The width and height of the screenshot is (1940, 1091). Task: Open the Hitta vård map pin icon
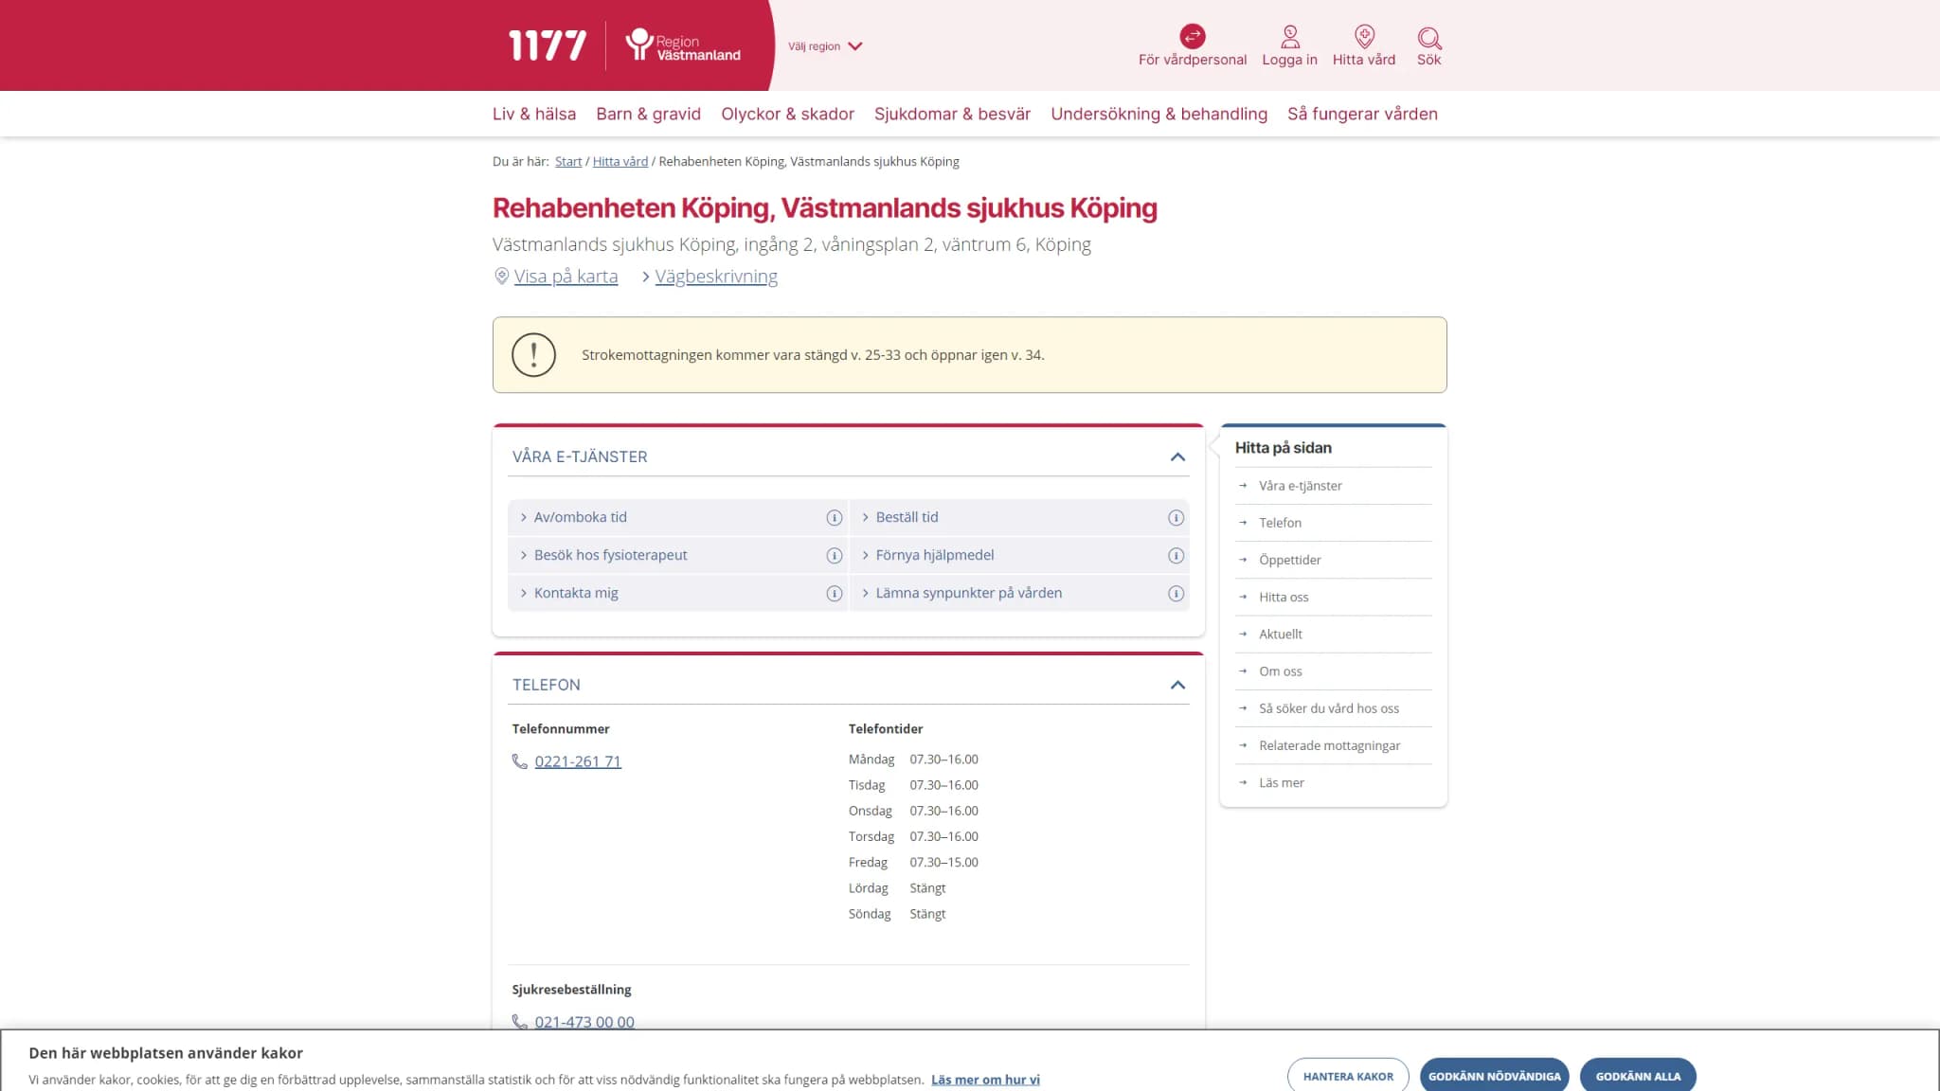[x=1364, y=37]
